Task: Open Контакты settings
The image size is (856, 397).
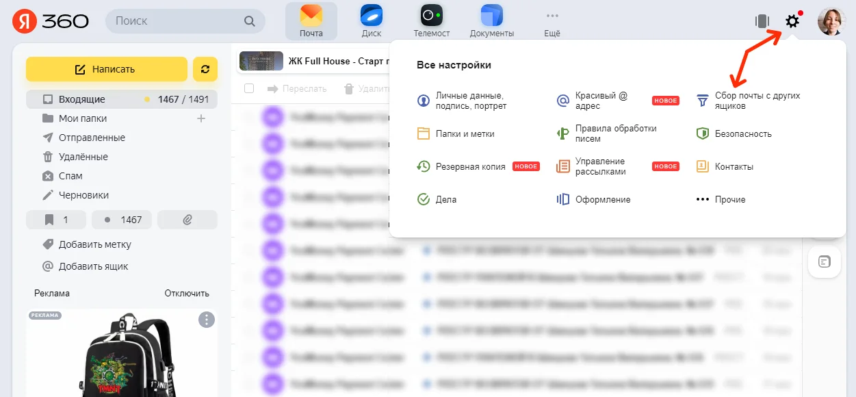Action: point(725,166)
